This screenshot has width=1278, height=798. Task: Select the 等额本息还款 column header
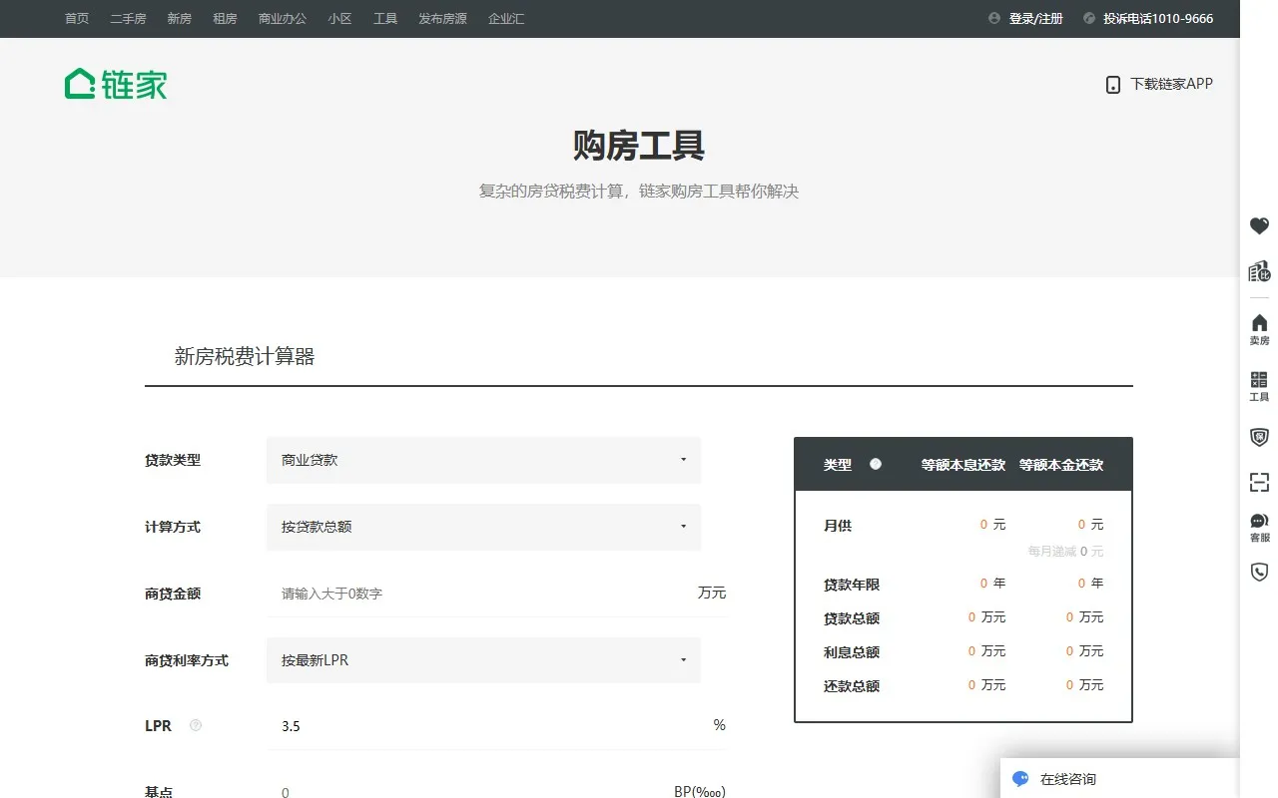[x=961, y=464]
